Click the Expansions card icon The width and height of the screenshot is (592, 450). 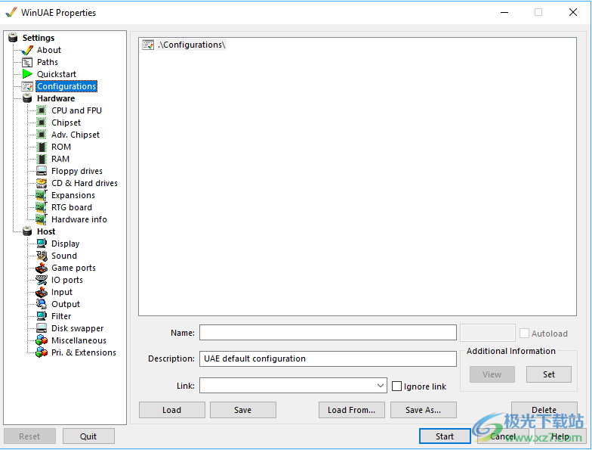pyautogui.click(x=42, y=195)
